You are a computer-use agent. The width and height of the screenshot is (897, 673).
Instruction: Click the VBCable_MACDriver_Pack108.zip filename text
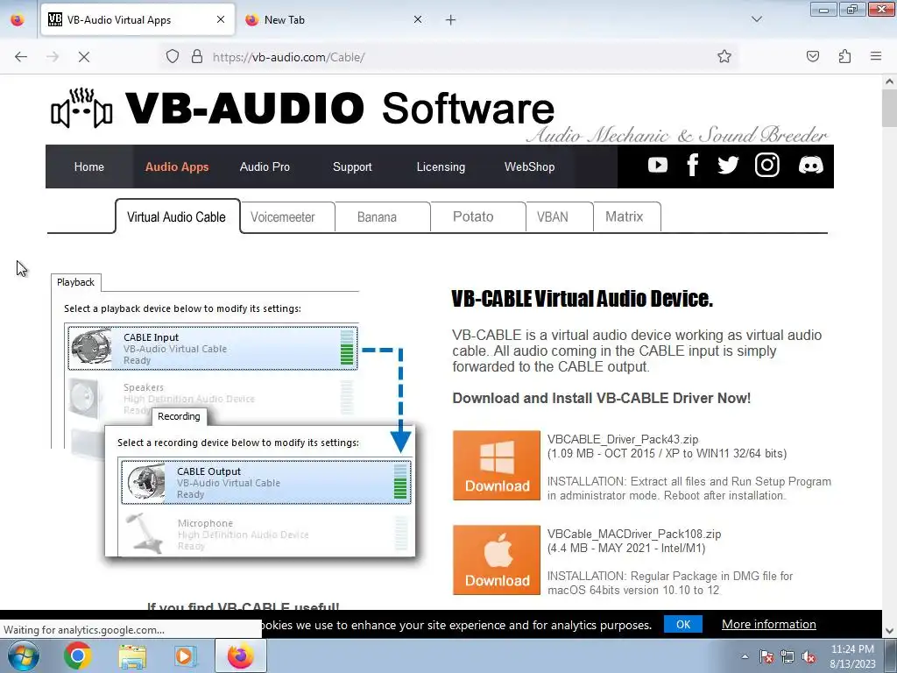(634, 534)
